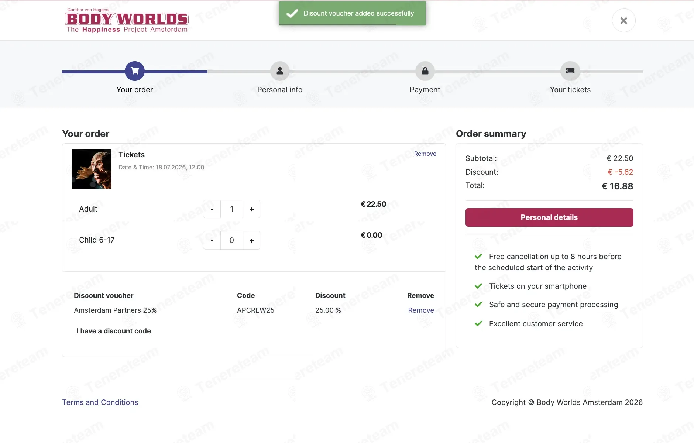Click the APCREW25 code text
Image resolution: width=694 pixels, height=443 pixels.
pyautogui.click(x=255, y=310)
